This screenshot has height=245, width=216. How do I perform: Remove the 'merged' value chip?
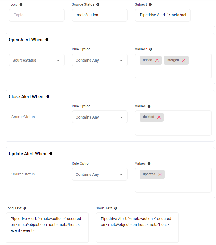point(184,60)
